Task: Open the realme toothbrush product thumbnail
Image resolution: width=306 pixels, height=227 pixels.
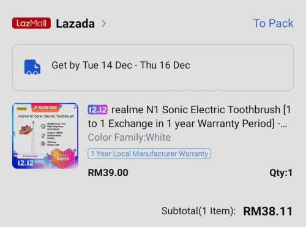Action: (x=45, y=136)
